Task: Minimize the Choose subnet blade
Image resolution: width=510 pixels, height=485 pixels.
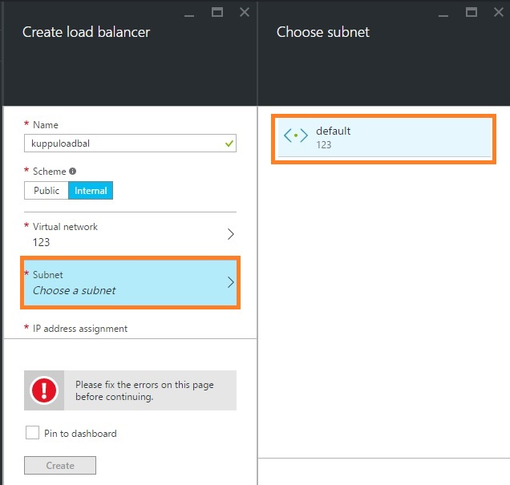Action: click(443, 15)
